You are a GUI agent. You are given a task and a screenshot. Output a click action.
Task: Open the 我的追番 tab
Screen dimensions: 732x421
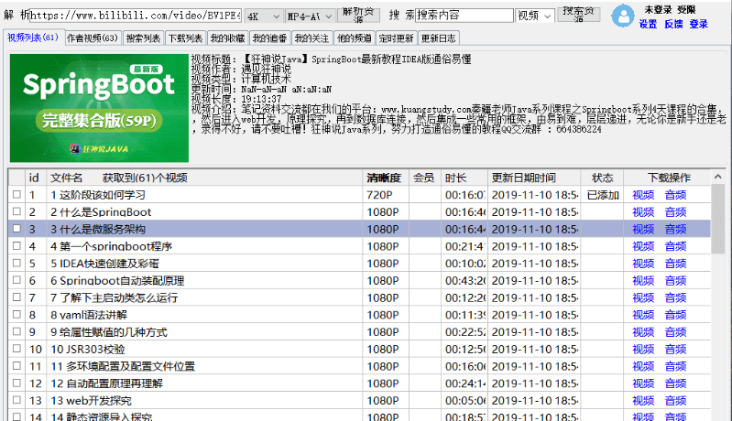[x=269, y=38]
